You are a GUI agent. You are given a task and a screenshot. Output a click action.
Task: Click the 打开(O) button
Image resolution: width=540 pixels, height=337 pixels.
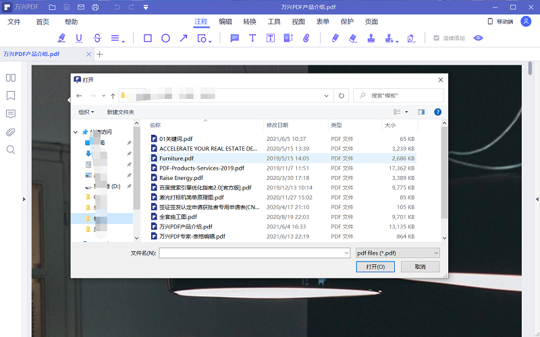point(375,267)
